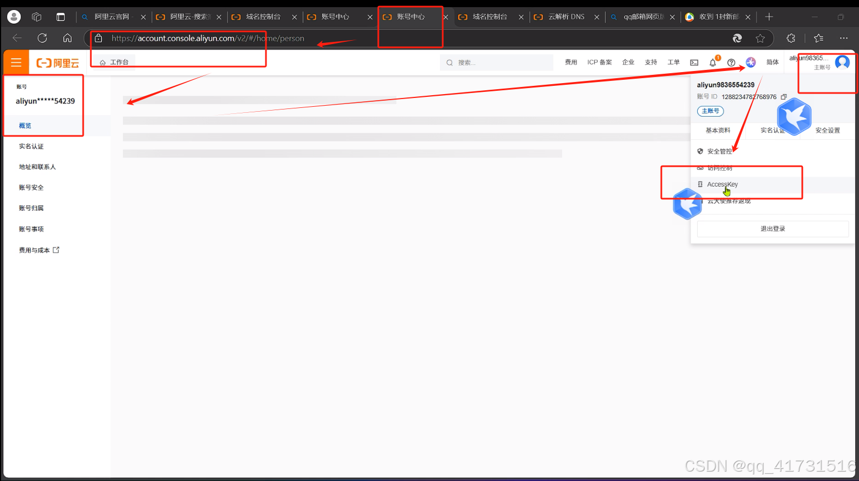The image size is (859, 481).
Task: Click the 阿里云 logo
Action: (58, 63)
